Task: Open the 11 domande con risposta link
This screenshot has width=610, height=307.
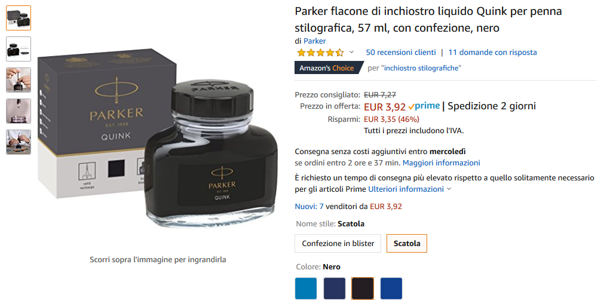Action: (492, 53)
